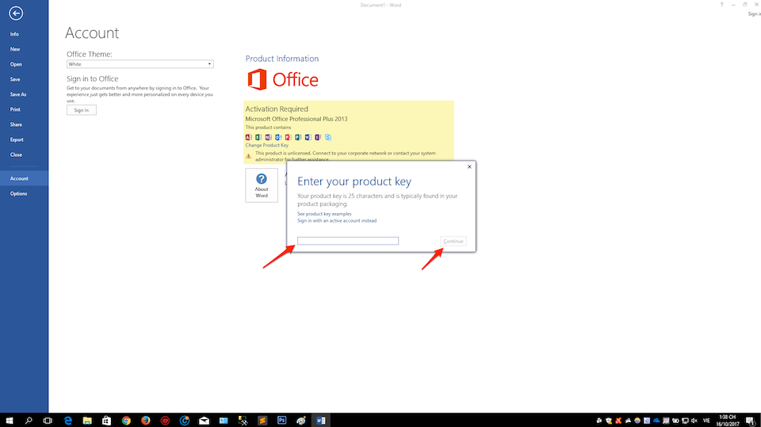Click the Word product icon
This screenshot has width=761, height=427.
(308, 137)
